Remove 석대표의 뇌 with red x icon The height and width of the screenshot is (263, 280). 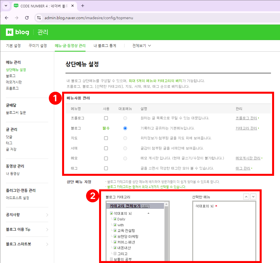pyautogui.click(x=216, y=206)
